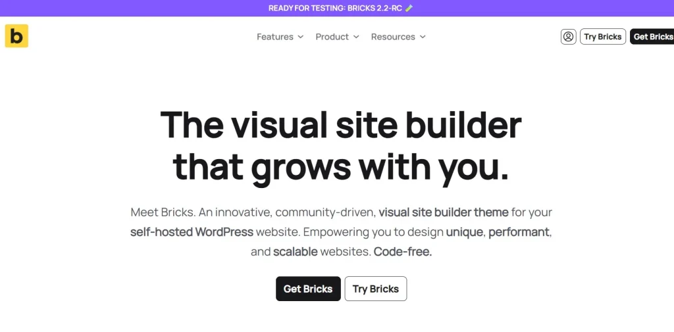Image resolution: width=674 pixels, height=332 pixels.
Task: Click the bold word "scalable"
Action: (296, 252)
